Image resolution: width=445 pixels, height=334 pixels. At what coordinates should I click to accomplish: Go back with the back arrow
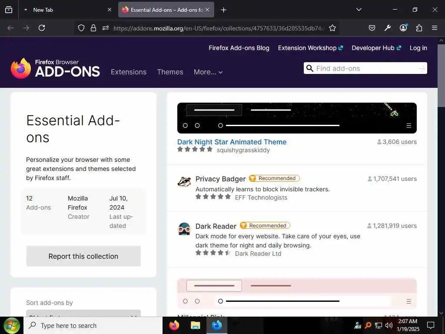[x=10, y=28]
